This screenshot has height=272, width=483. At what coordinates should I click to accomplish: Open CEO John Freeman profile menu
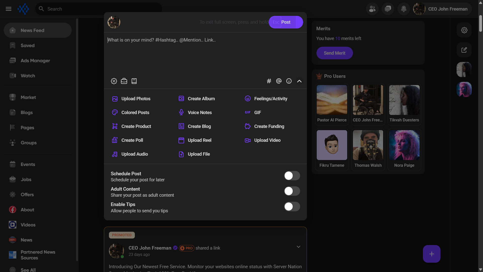(443, 9)
